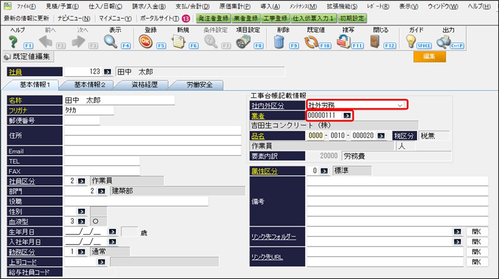Switch to 労働安全 tab

(197, 85)
